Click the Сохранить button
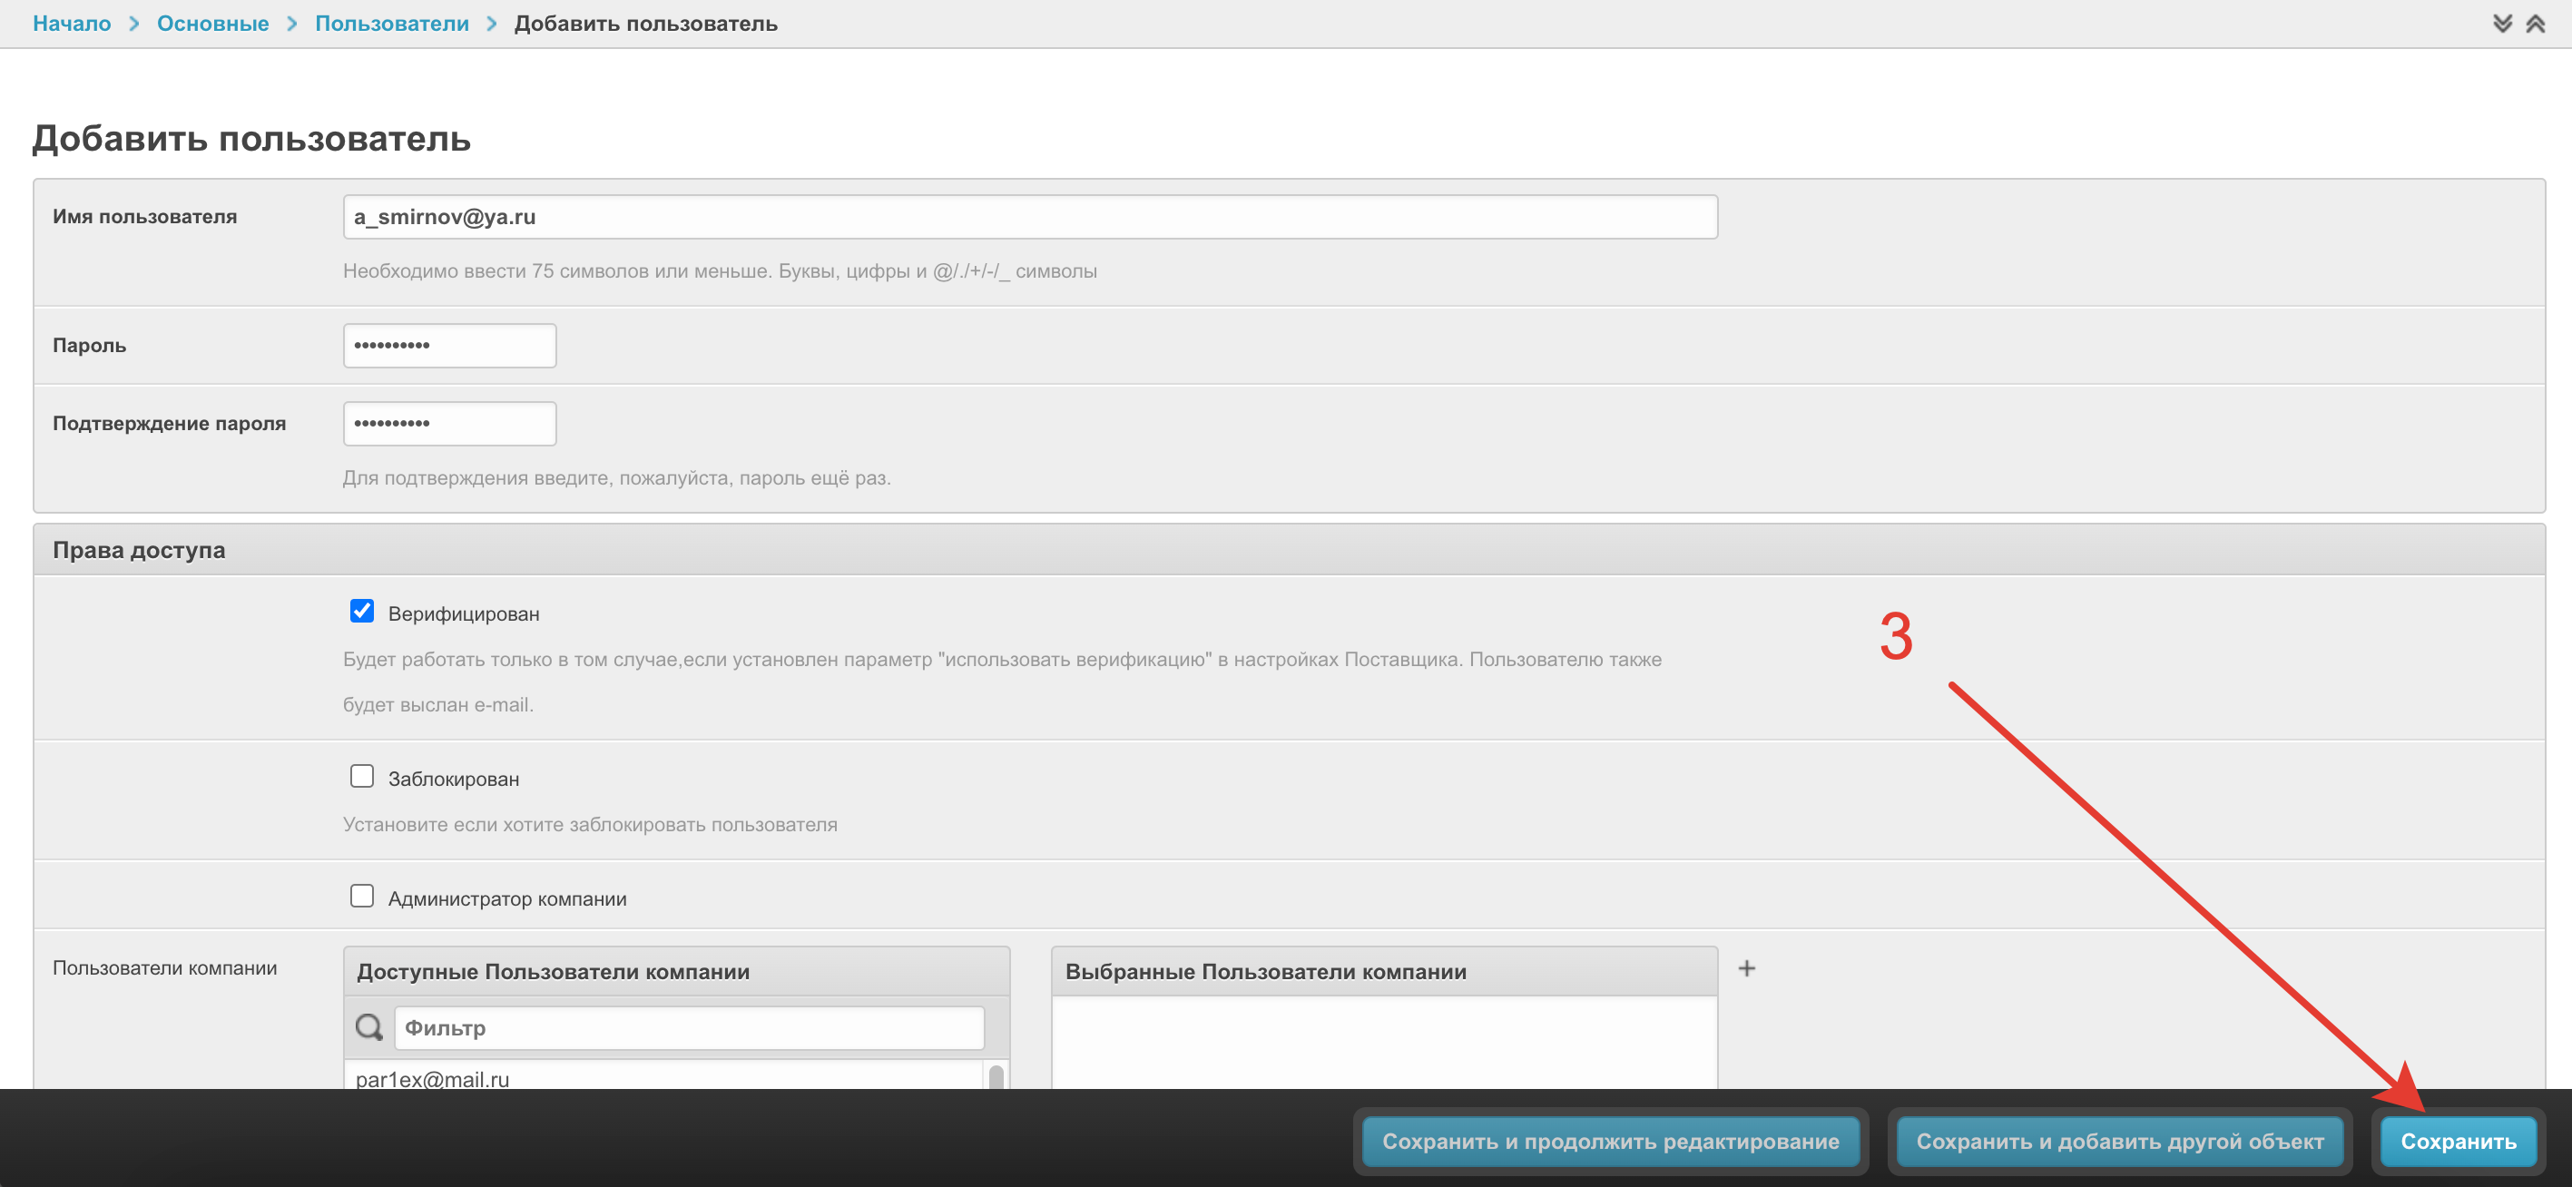The height and width of the screenshot is (1187, 2572). (2459, 1141)
